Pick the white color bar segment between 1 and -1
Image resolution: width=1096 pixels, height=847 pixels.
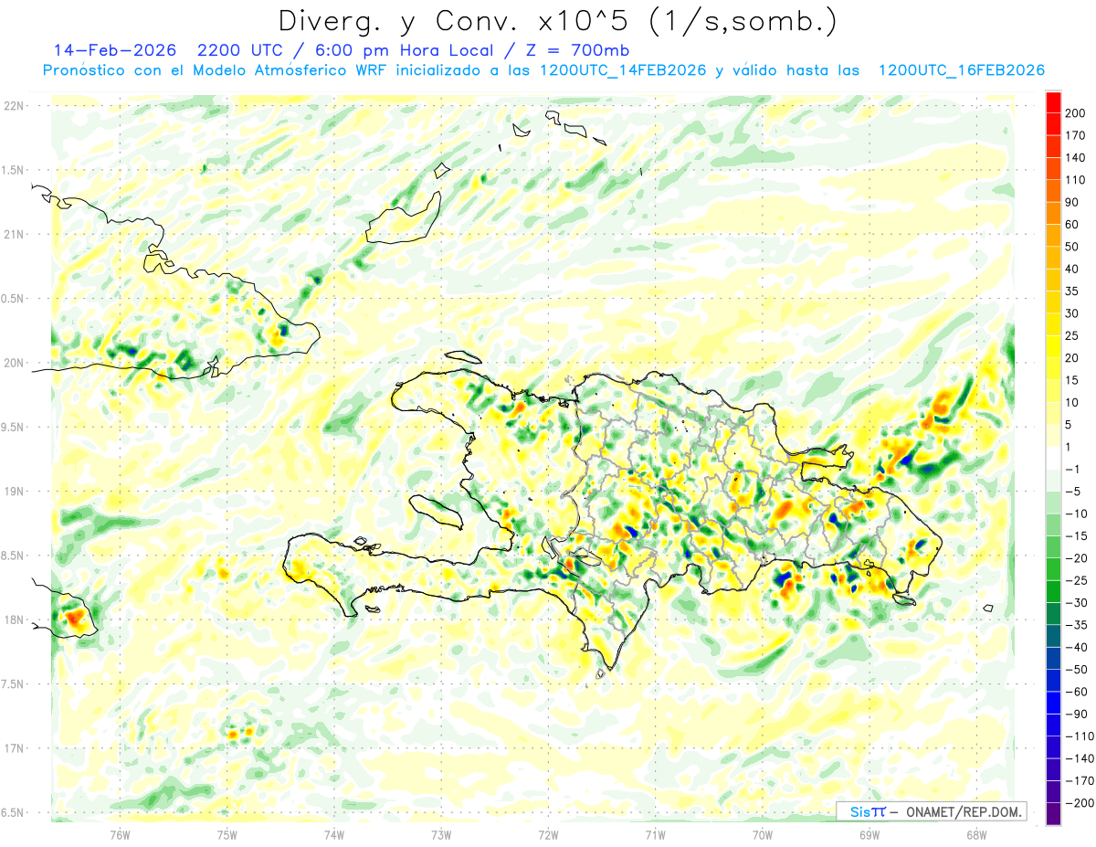tap(1053, 458)
